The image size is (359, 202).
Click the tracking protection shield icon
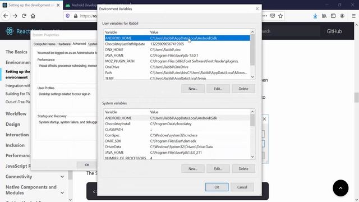(x=68, y=16)
